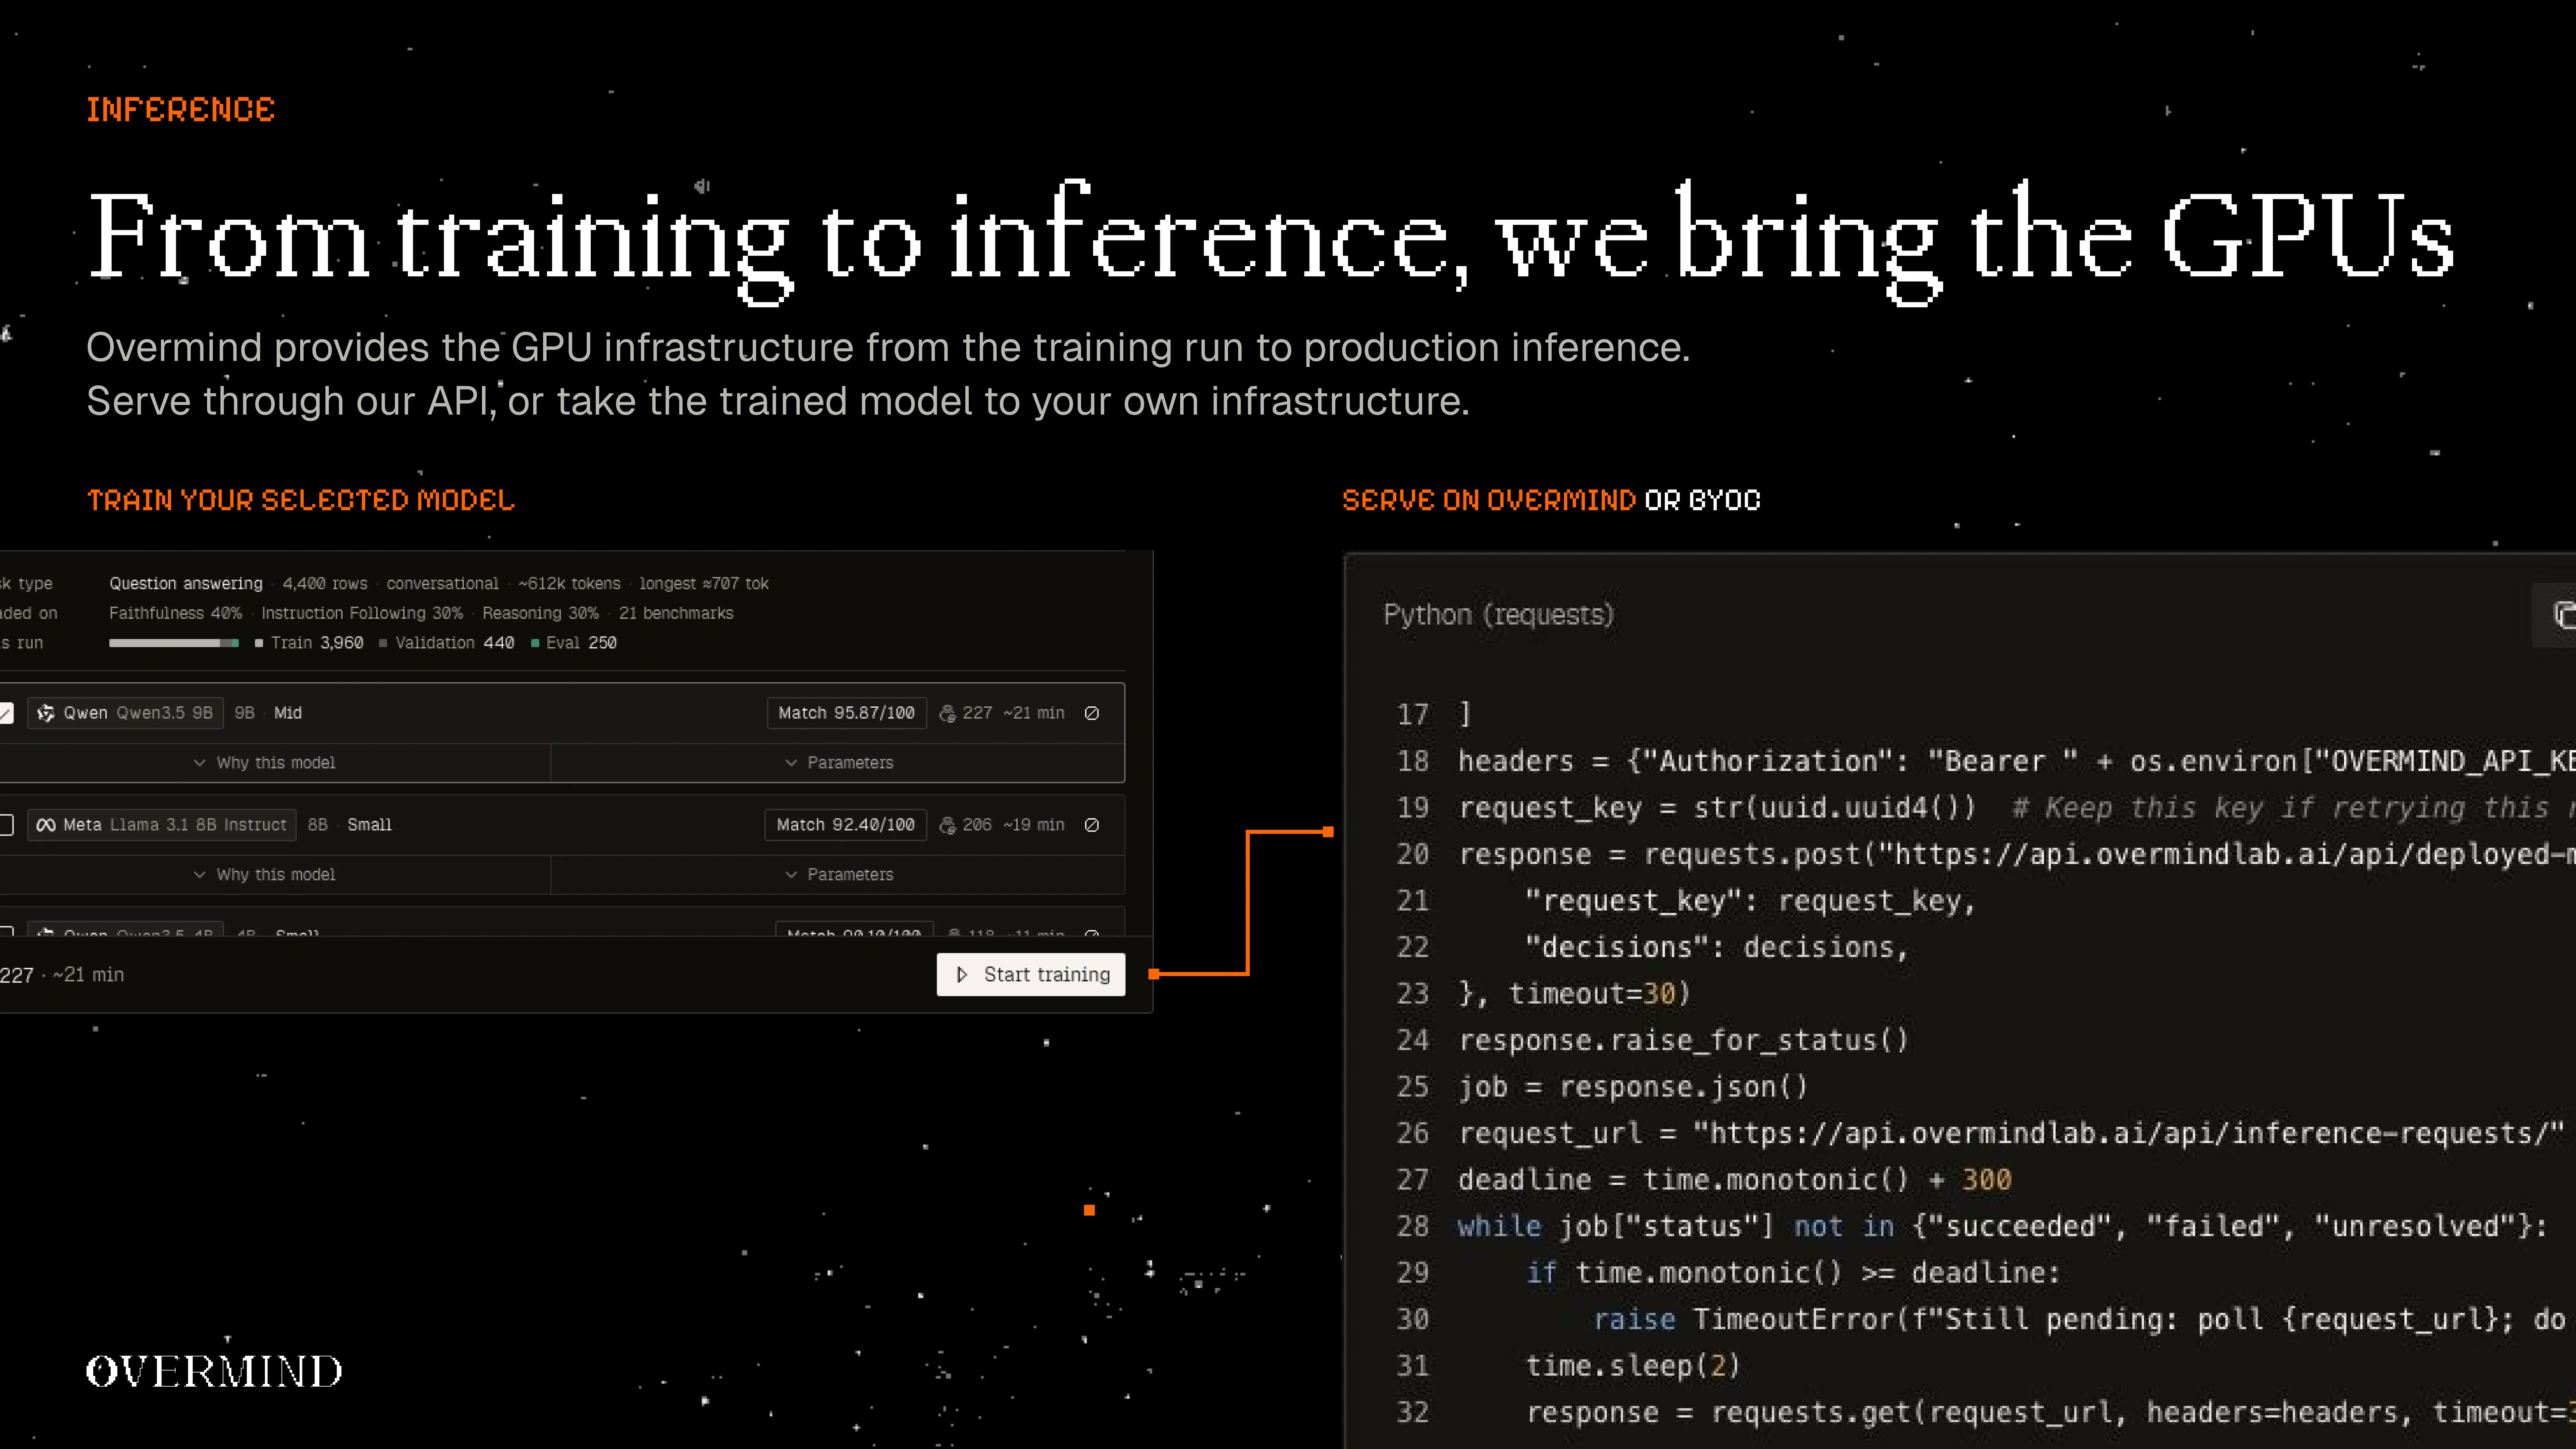Screen dimensions: 2576x1449
Task: Click the Match 92.40/100 badge
Action: pos(846,825)
